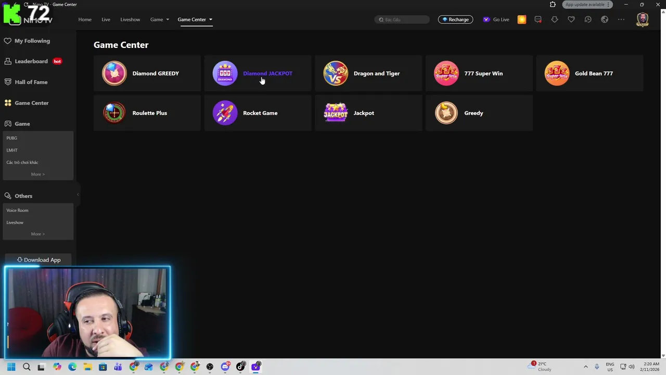This screenshot has height=375, width=666.
Task: Open the three-dot more menu in header
Action: click(621, 19)
